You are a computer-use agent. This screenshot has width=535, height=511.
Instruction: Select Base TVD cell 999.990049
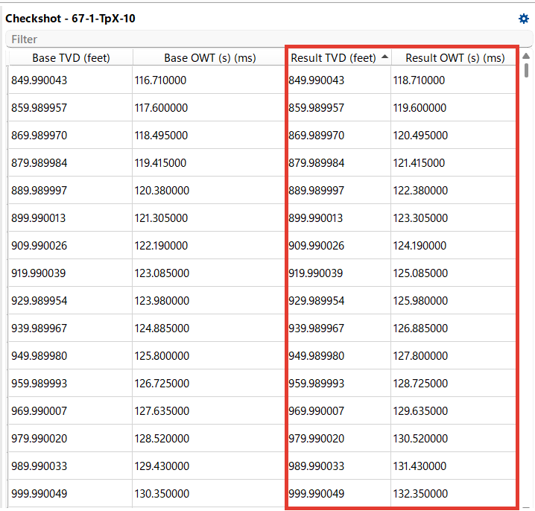(x=70, y=493)
